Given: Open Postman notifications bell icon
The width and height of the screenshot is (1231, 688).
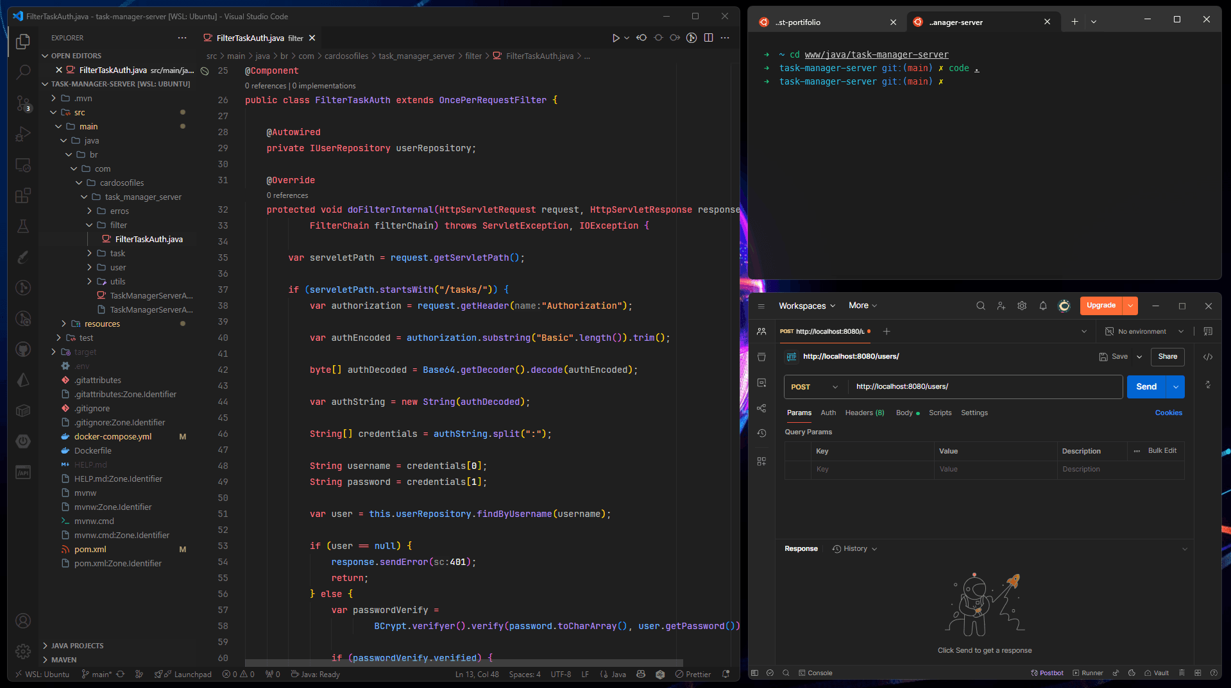Looking at the screenshot, I should (x=1043, y=306).
